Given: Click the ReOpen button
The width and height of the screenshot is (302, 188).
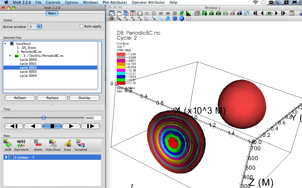Looking at the screenshot, I should [x=20, y=98].
